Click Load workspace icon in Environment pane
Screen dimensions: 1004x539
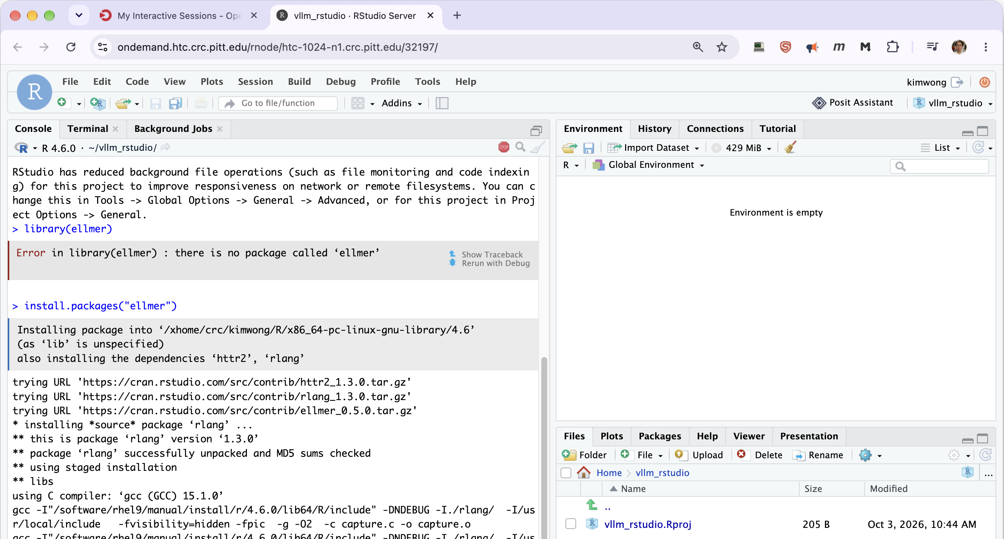(569, 148)
